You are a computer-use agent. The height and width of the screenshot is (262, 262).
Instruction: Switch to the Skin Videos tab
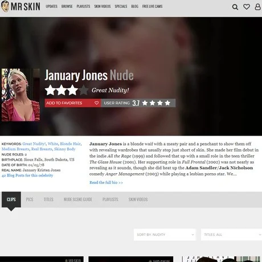(x=138, y=199)
